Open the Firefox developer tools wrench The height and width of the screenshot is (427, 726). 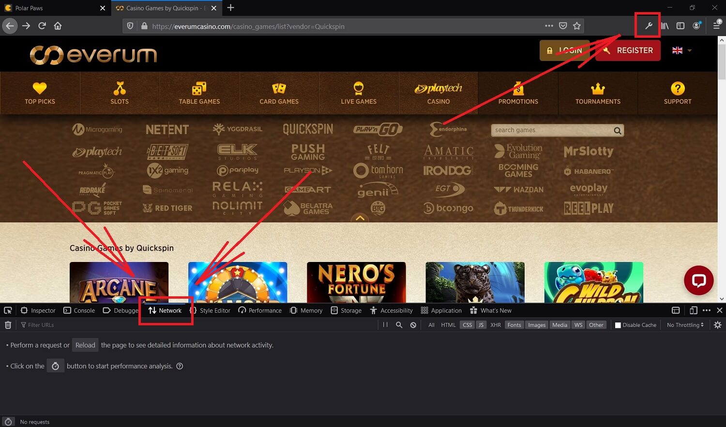click(649, 26)
